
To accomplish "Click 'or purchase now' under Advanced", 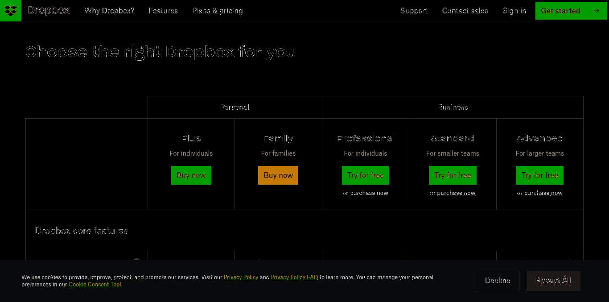I will tap(540, 193).
